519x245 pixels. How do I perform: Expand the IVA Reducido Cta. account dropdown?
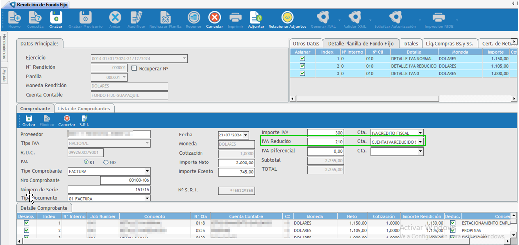click(420, 142)
